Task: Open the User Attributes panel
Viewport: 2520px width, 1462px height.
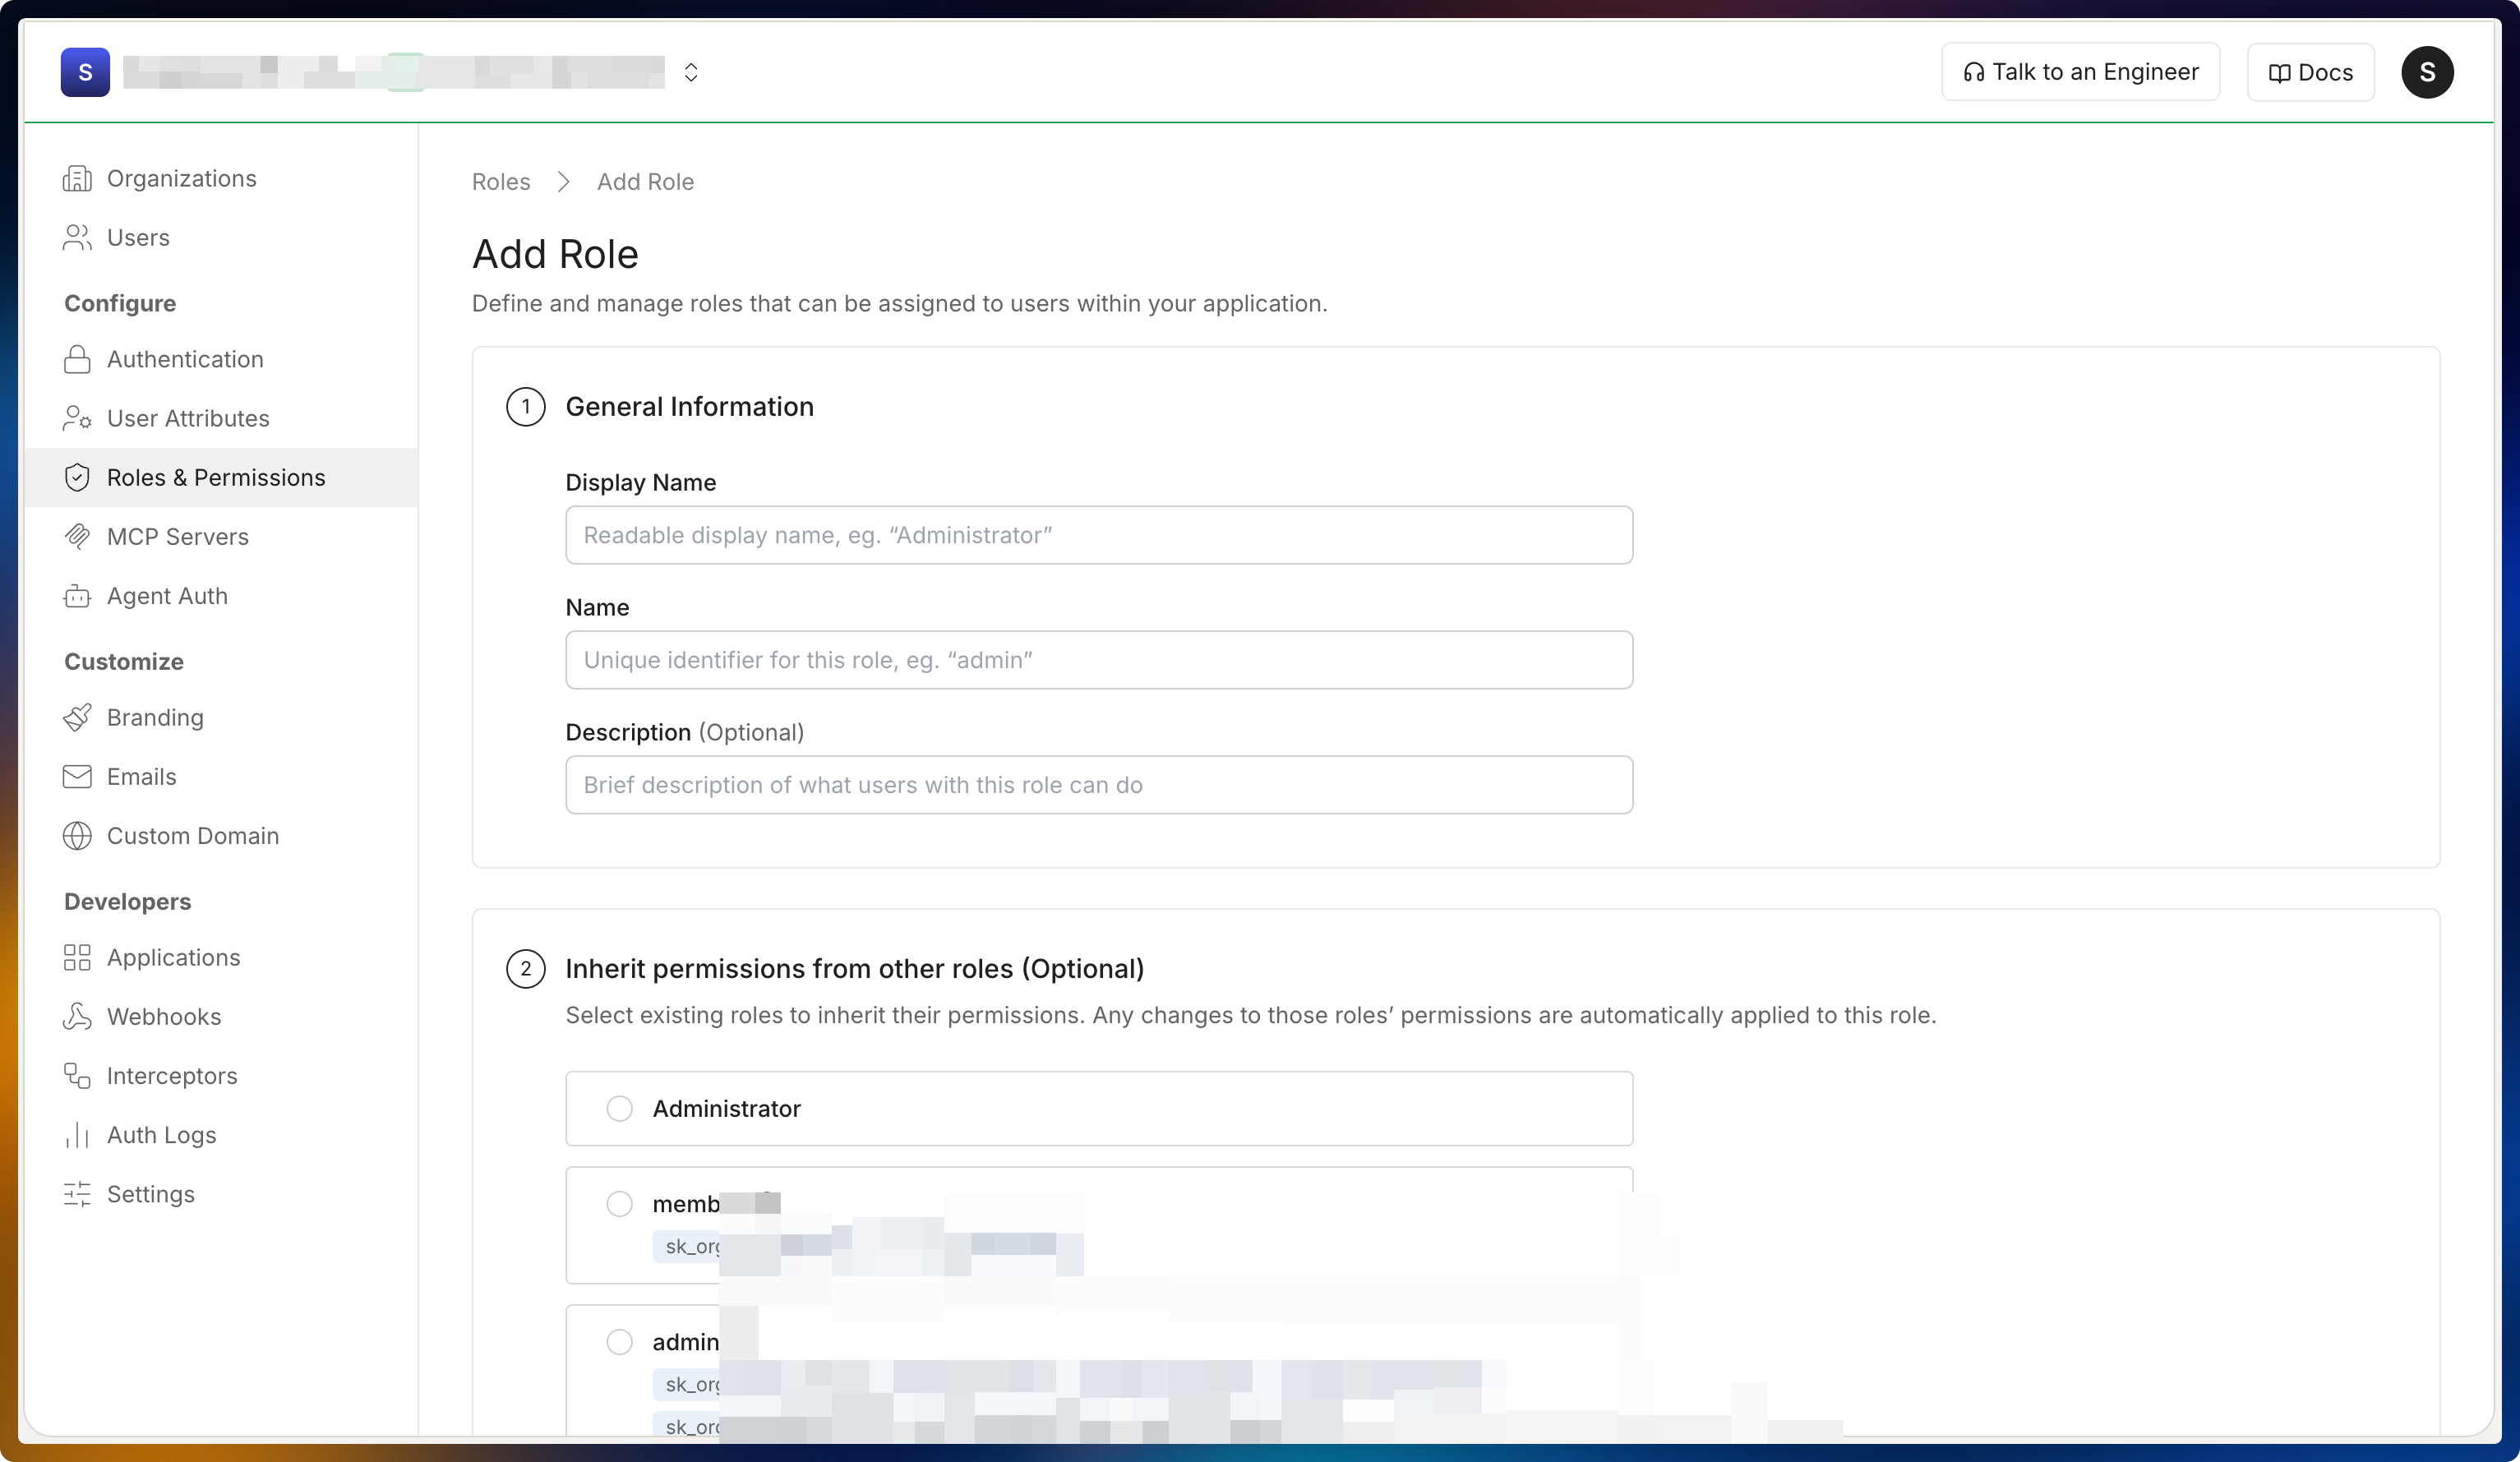Action: tap(188, 418)
